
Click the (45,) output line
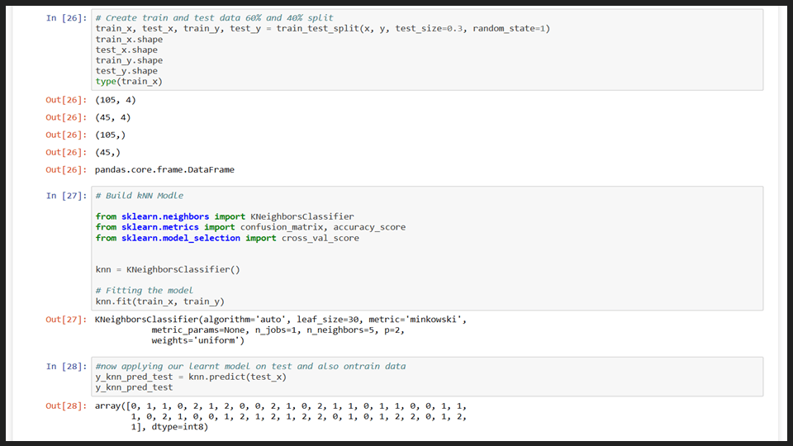click(107, 152)
